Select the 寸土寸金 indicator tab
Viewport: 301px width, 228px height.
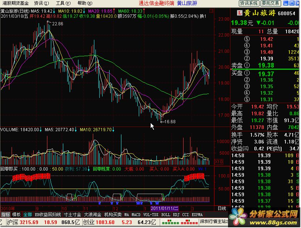click(72, 215)
